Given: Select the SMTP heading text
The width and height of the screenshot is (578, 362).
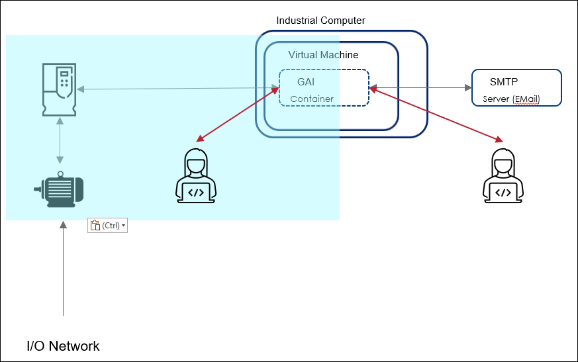Looking at the screenshot, I should point(503,83).
